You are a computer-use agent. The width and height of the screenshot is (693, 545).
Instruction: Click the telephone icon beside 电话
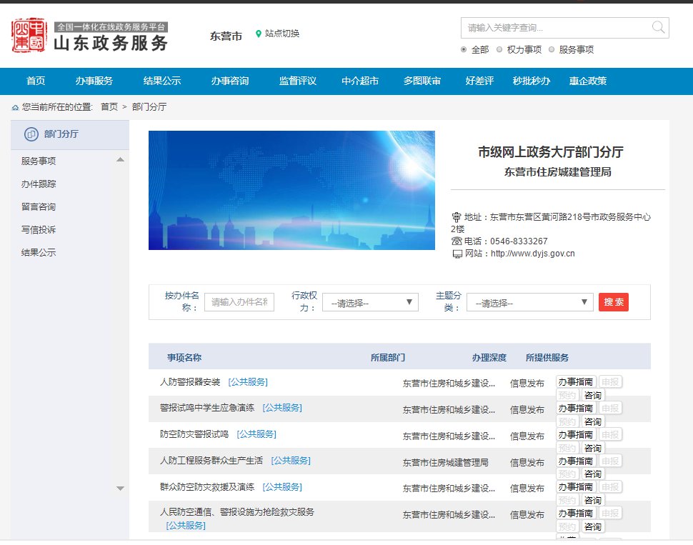tap(457, 241)
